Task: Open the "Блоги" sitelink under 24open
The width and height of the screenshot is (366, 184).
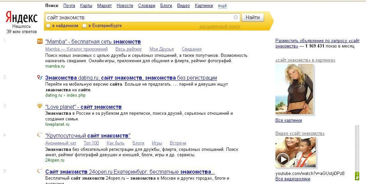Action: click(138, 143)
